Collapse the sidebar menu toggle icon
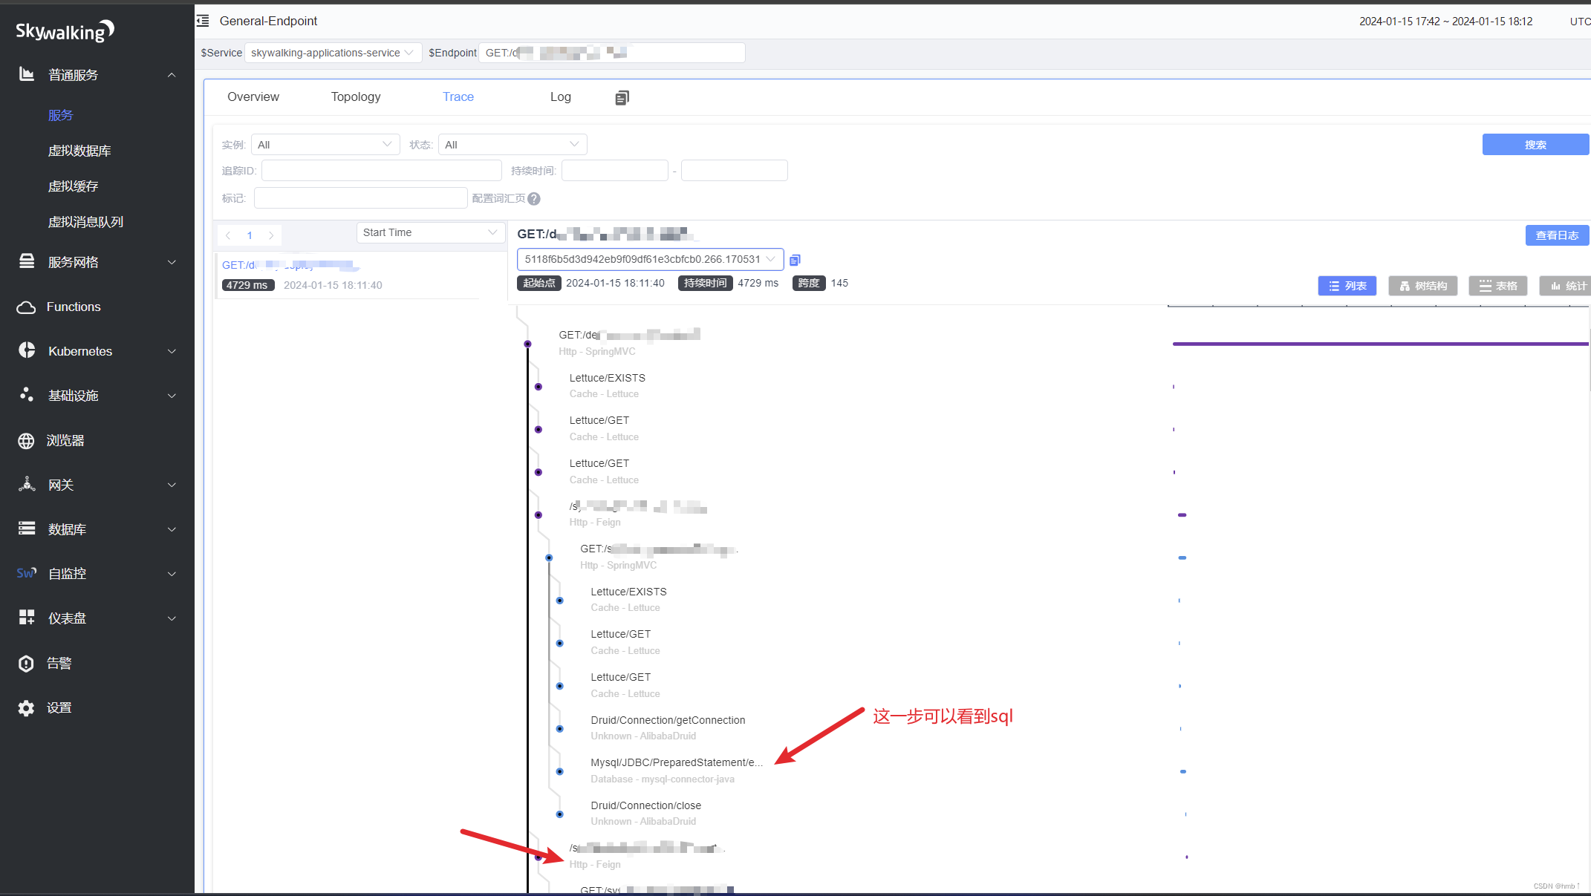 click(x=203, y=21)
